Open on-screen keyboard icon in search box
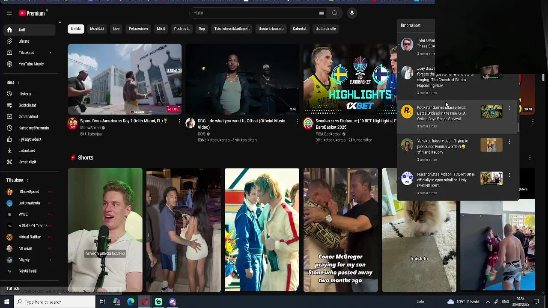 (321, 13)
